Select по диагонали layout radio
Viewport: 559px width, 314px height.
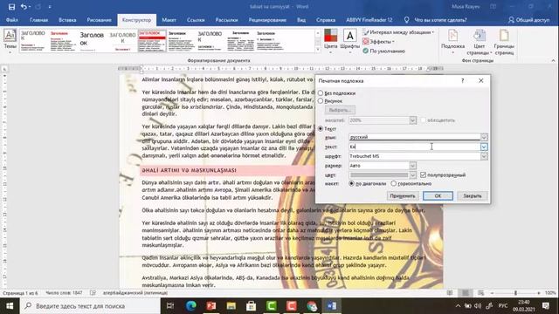(351, 184)
